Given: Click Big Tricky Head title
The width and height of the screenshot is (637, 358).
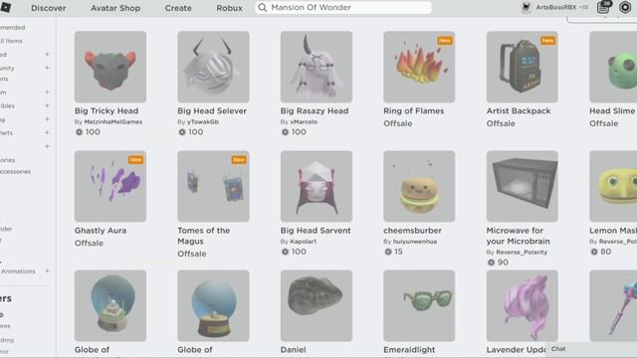Looking at the screenshot, I should [x=106, y=110].
